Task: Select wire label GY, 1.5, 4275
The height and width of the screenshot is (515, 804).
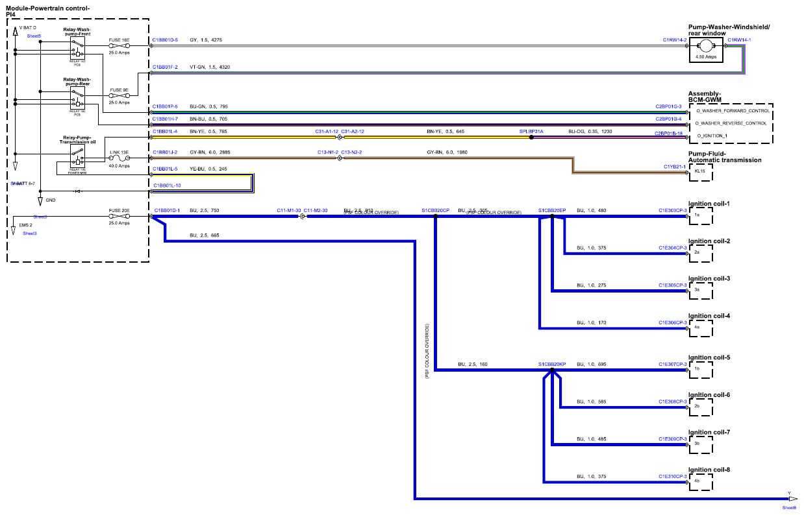Action: tap(206, 40)
